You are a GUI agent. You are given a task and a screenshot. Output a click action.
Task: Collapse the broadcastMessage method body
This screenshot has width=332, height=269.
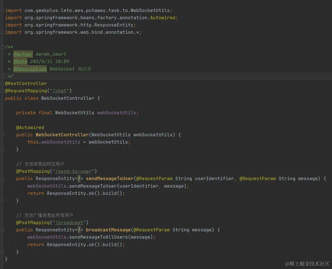coord(3,230)
